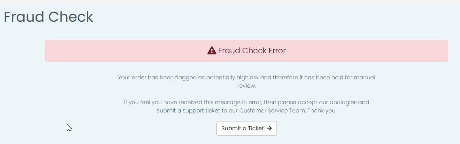
Task: Click the right arrow icon on Submit a Ticket
Action: coord(269,128)
